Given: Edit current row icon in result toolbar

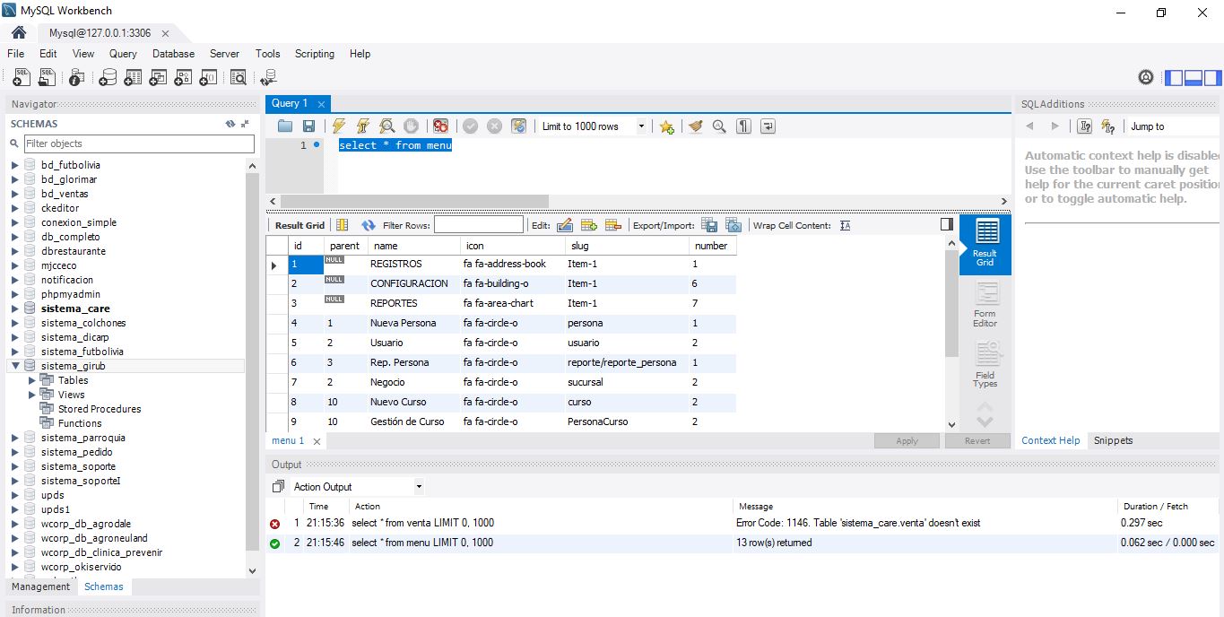Looking at the screenshot, I should point(565,225).
